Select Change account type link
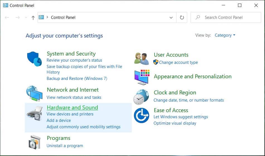265x156 pixels. pyautogui.click(x=178, y=62)
